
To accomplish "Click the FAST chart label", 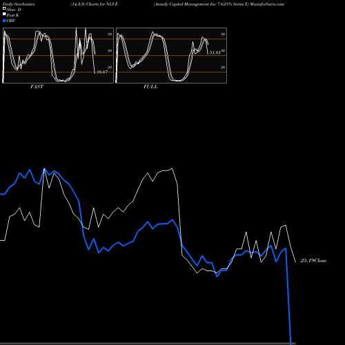I will (37, 87).
